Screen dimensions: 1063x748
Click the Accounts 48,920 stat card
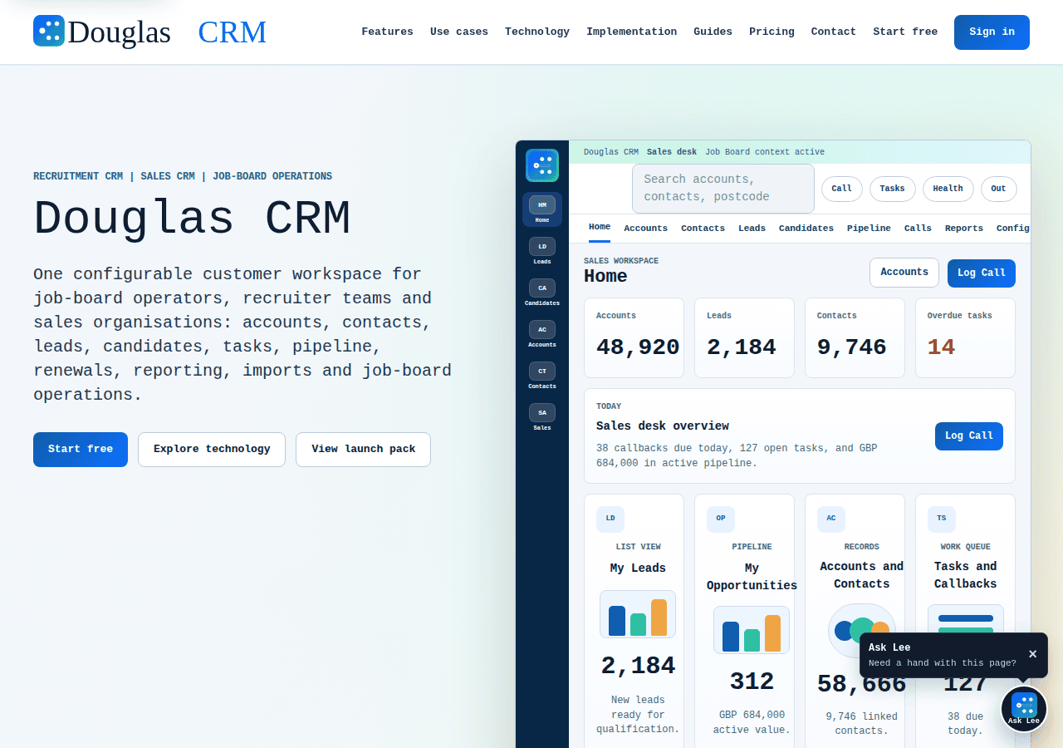[634, 338]
